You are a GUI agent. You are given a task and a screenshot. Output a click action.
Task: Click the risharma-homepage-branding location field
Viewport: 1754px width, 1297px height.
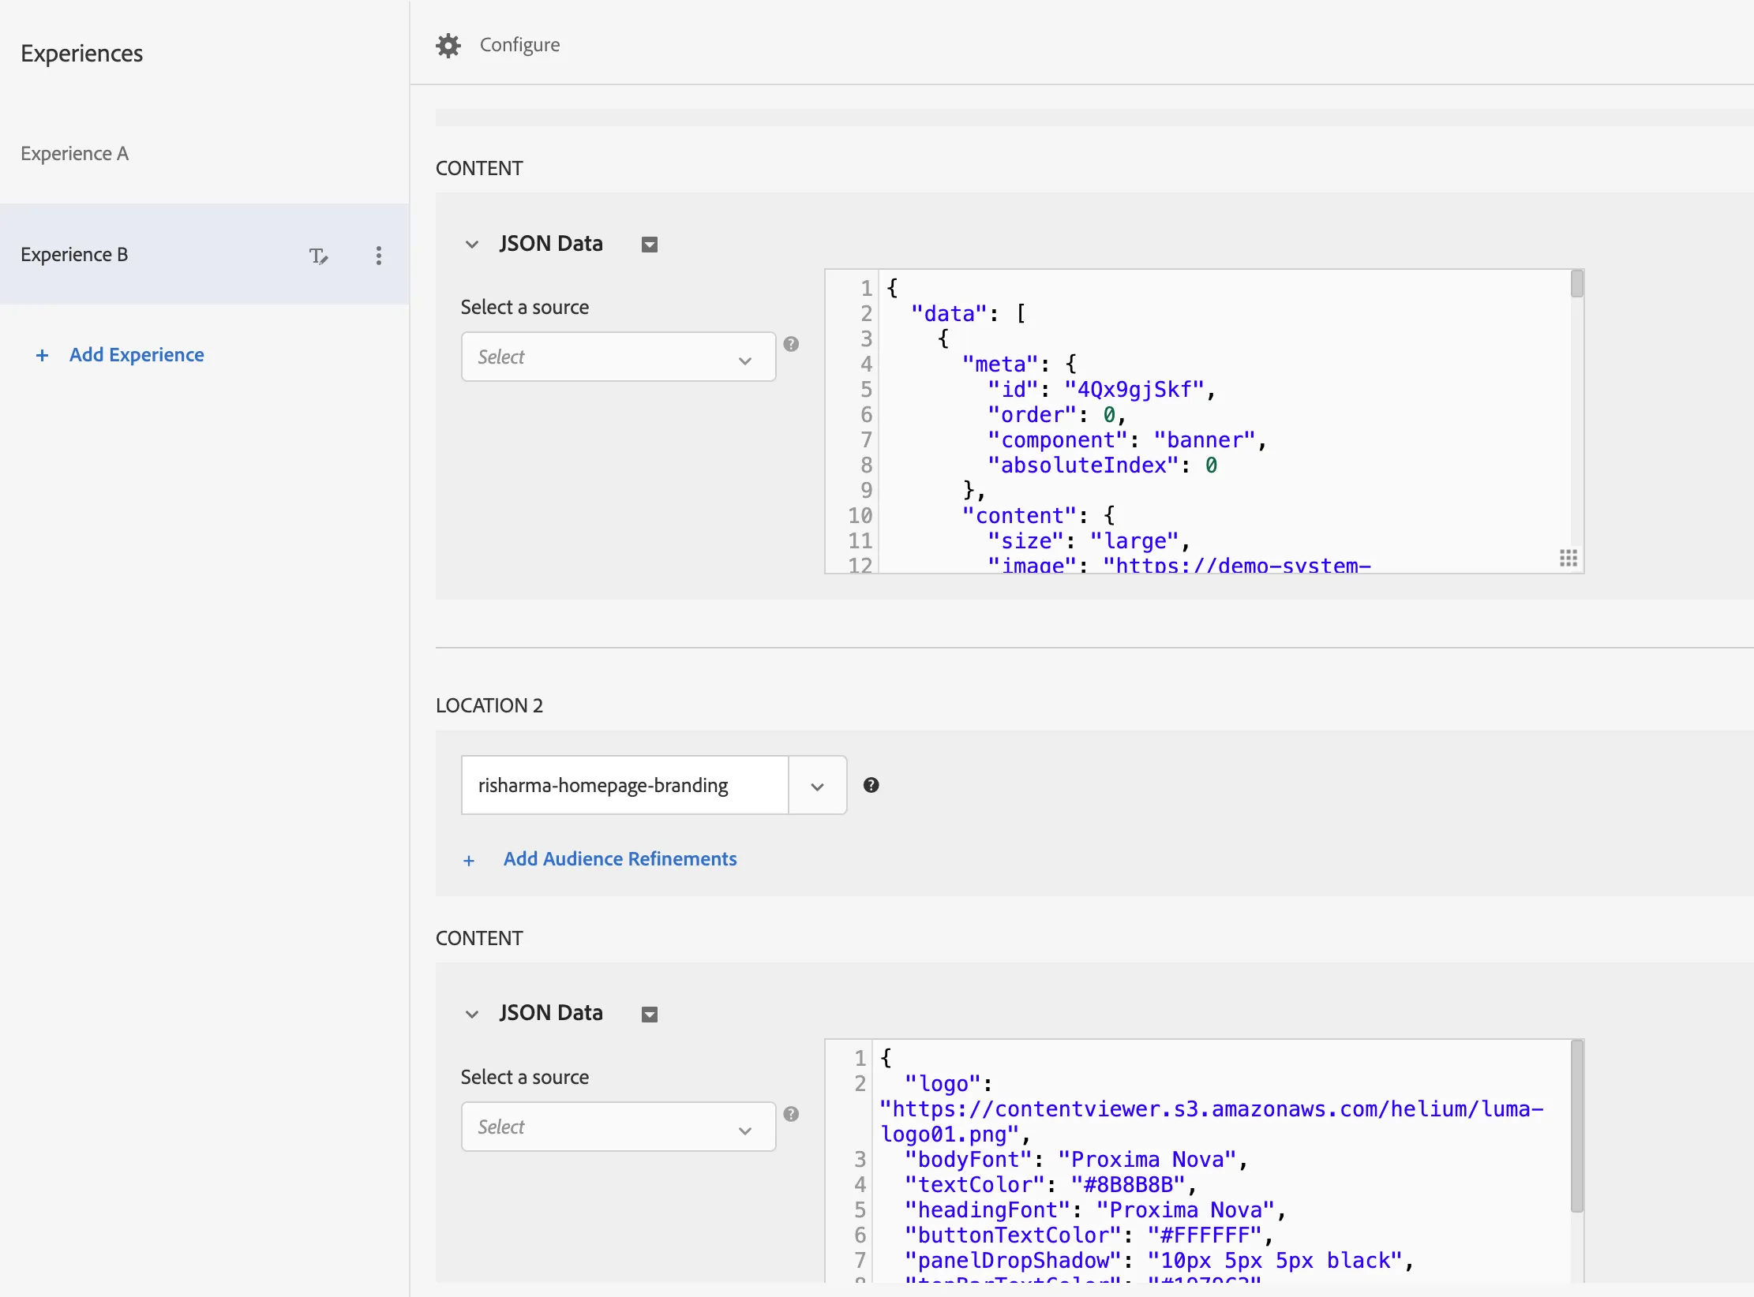click(625, 786)
